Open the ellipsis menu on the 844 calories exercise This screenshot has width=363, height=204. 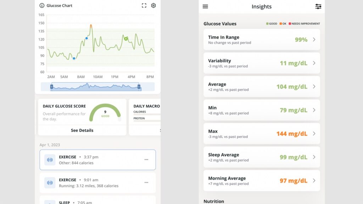146,159
